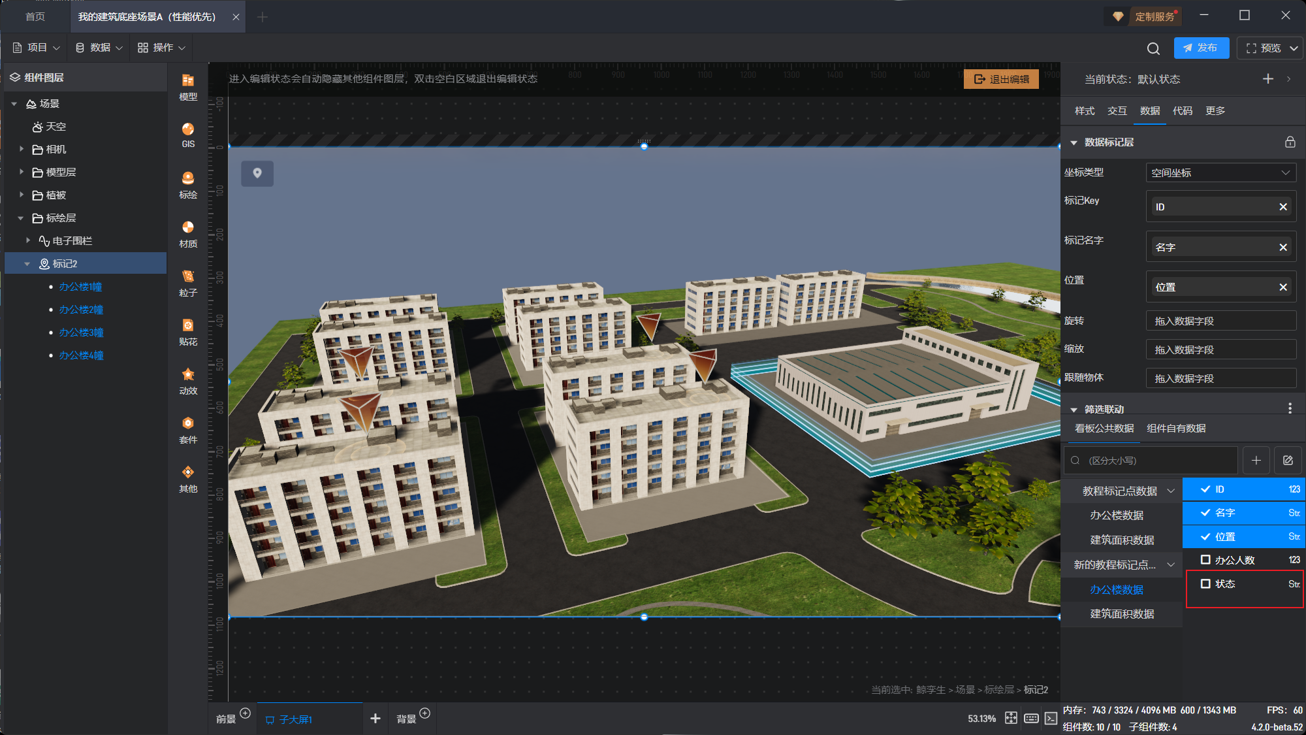Click the edit icon beside the field search
The width and height of the screenshot is (1306, 735).
[1288, 461]
